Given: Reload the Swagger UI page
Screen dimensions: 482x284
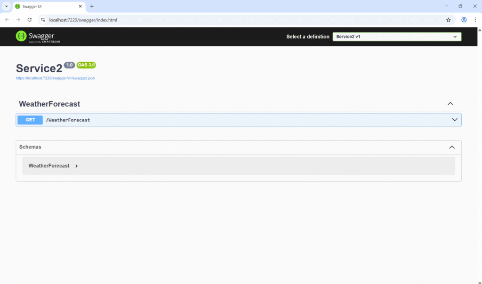Looking at the screenshot, I should click(x=30, y=20).
